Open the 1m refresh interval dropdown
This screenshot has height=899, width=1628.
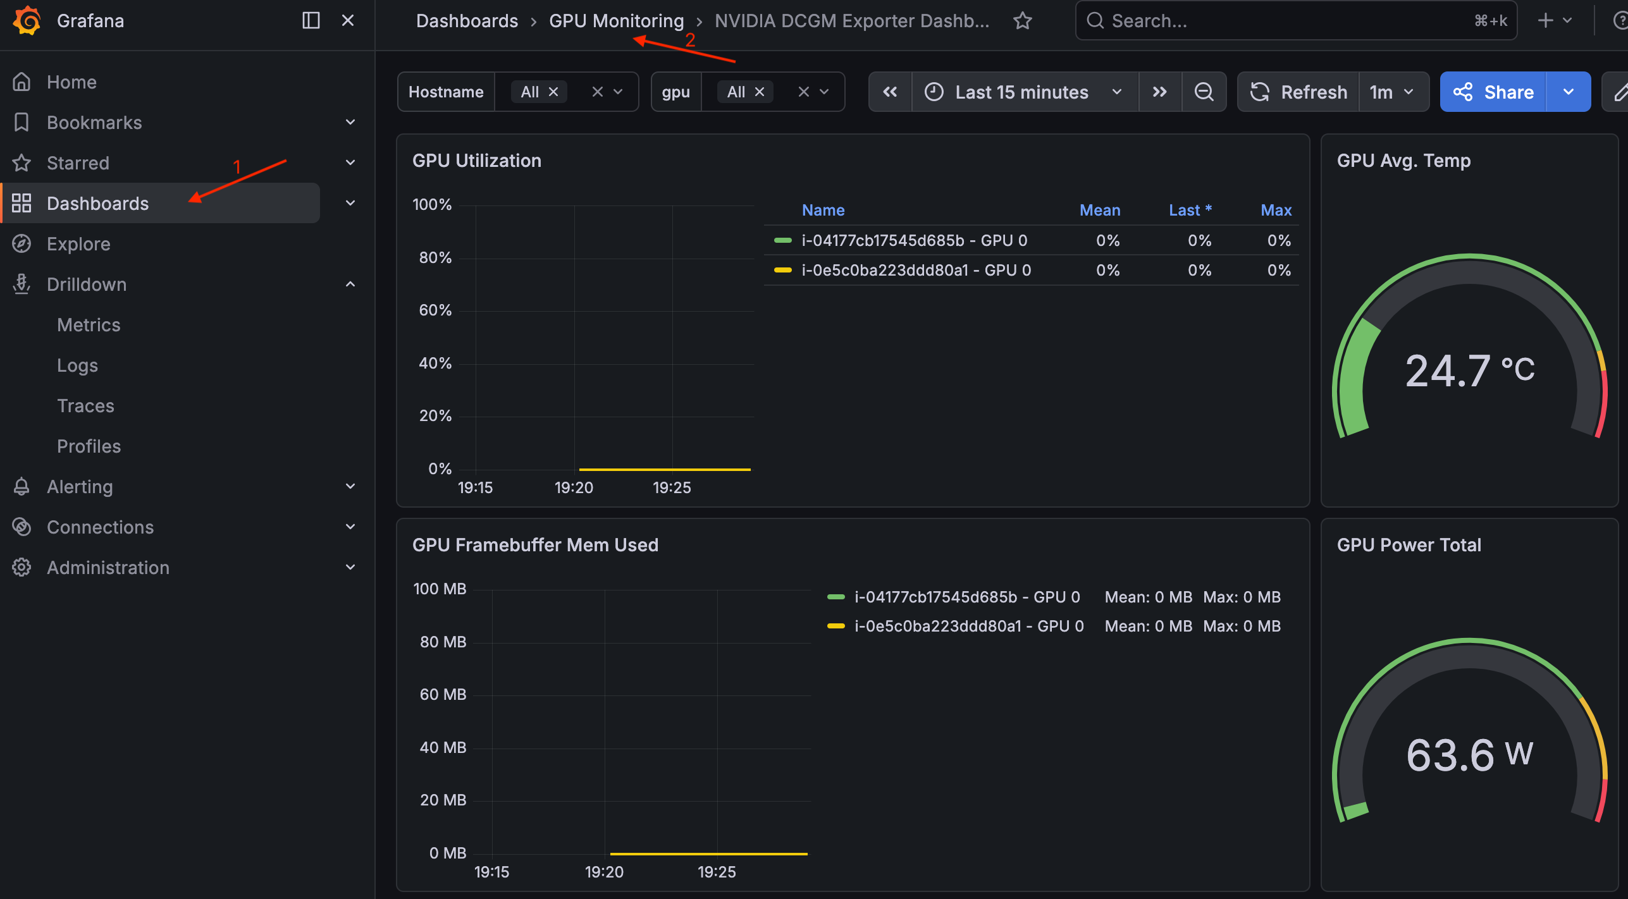pyautogui.click(x=1393, y=92)
